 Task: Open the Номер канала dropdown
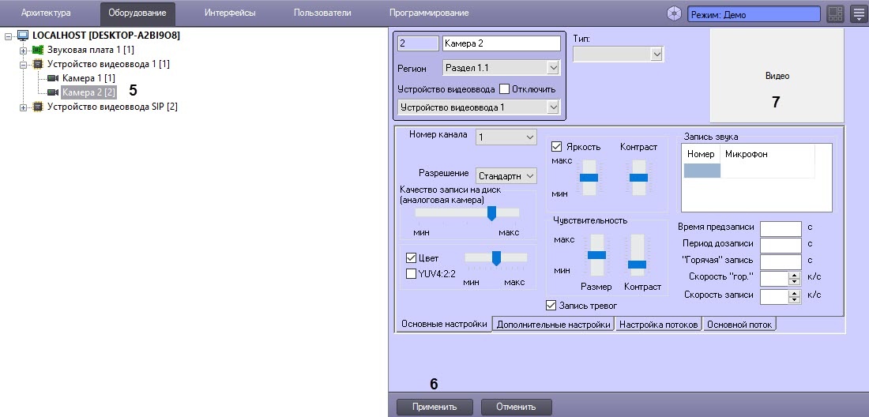pos(506,137)
